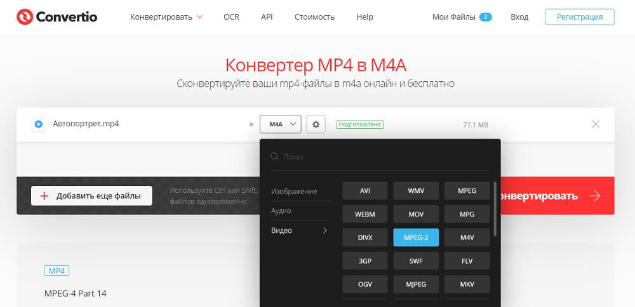Open conversion settings gear for Автопортрет.mp4

[316, 124]
